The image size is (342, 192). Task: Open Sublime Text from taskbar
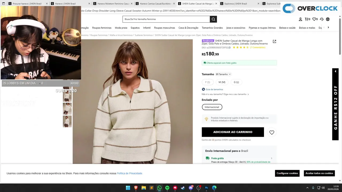(x=151, y=188)
